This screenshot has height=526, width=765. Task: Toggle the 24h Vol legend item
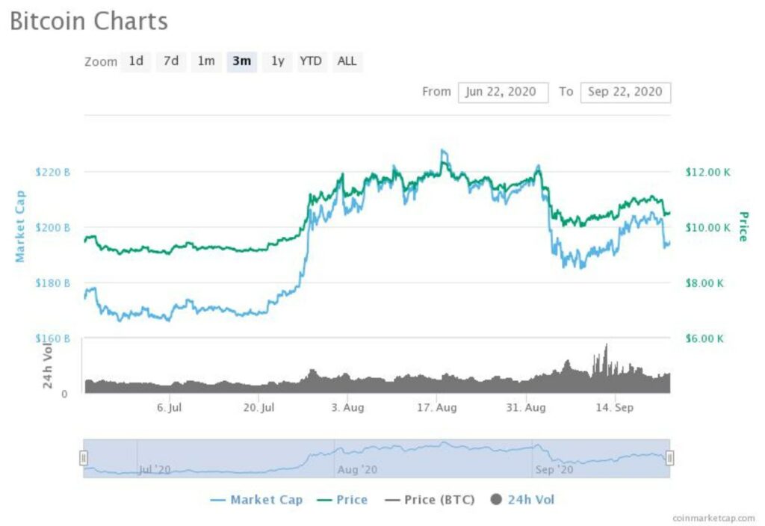tap(523, 500)
